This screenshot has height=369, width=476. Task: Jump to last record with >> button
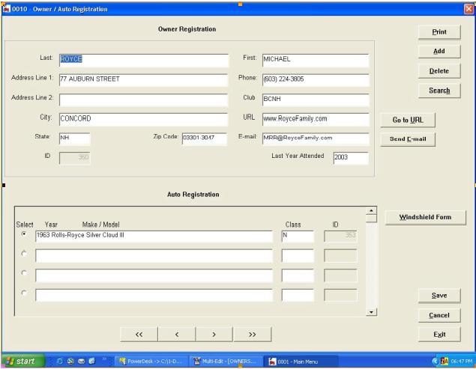click(251, 334)
